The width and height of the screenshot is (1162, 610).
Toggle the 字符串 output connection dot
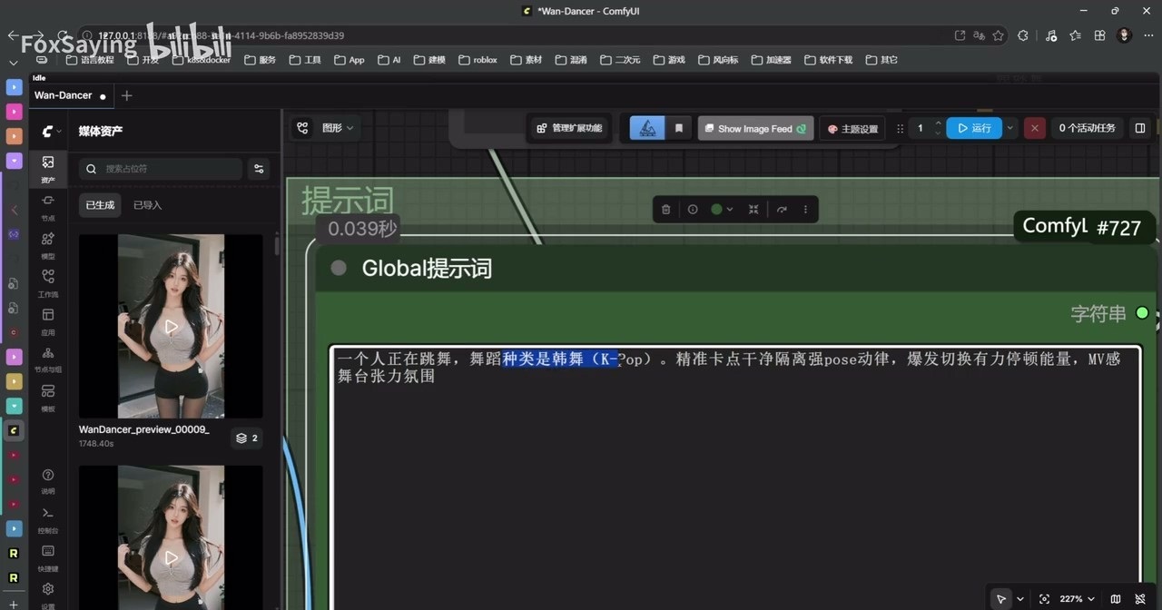[x=1142, y=313]
